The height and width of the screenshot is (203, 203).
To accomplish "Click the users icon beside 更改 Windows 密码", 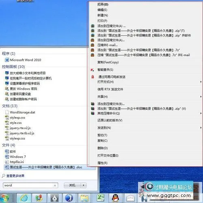I will [x=7, y=89].
